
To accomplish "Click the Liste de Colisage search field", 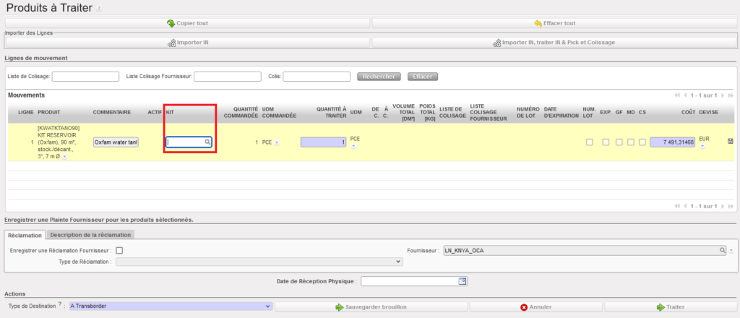I will 85,76.
